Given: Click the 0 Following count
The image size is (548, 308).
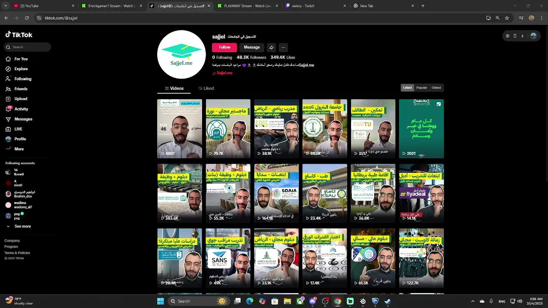Looking at the screenshot, I should pos(222,57).
